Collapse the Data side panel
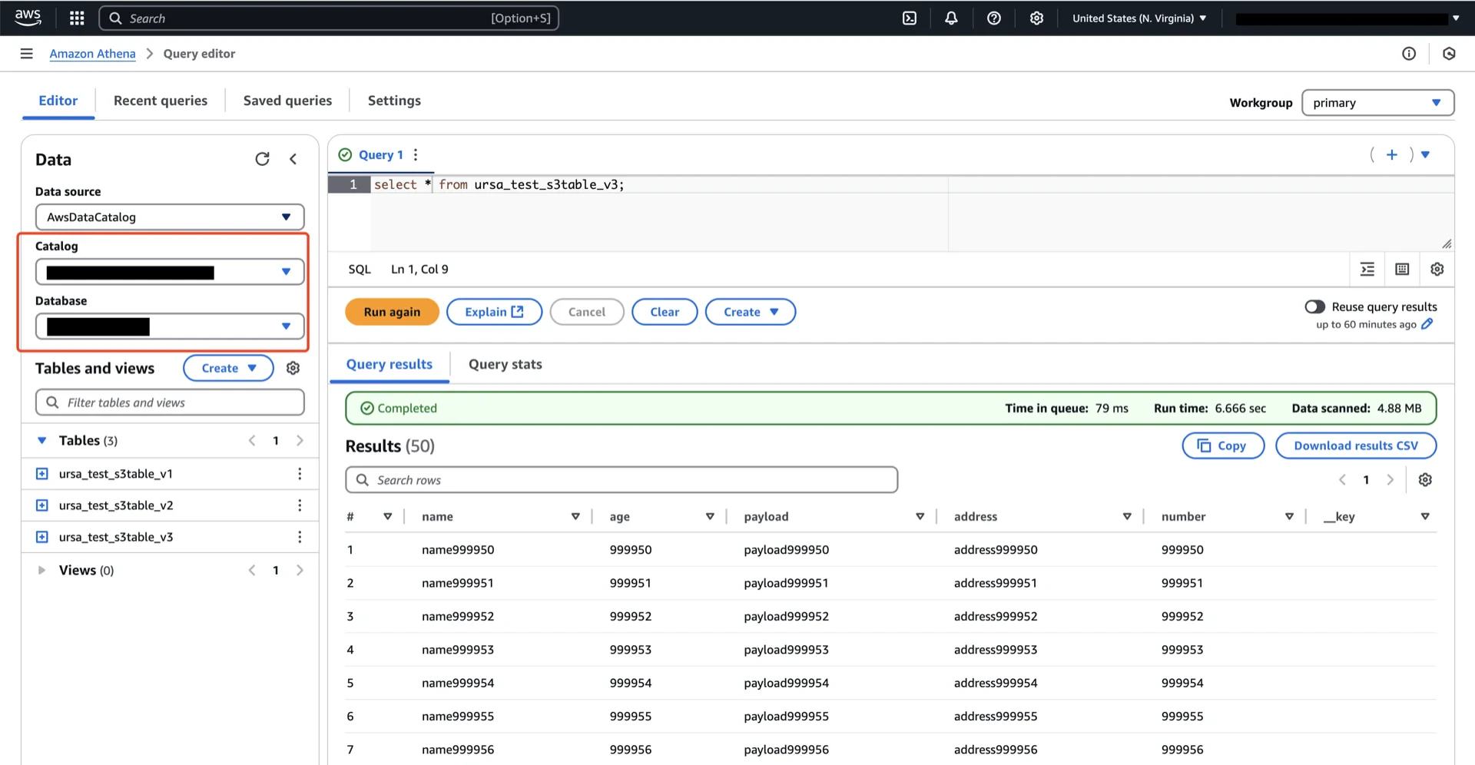This screenshot has height=765, width=1475. click(x=293, y=159)
